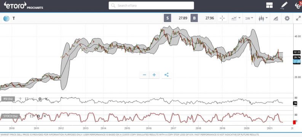Maximize the RSI panel
The image size is (302, 137).
(x=27, y=99)
